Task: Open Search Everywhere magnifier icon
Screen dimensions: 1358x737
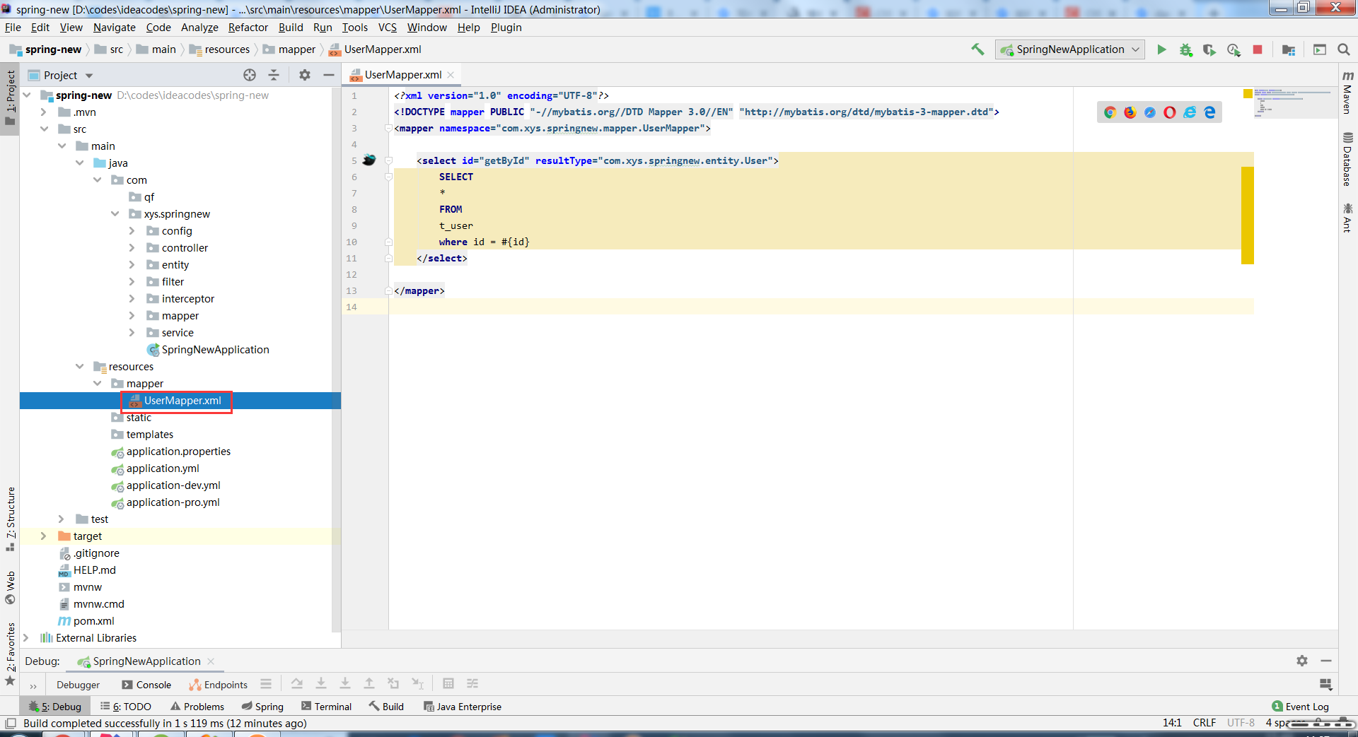Action: click(1344, 49)
